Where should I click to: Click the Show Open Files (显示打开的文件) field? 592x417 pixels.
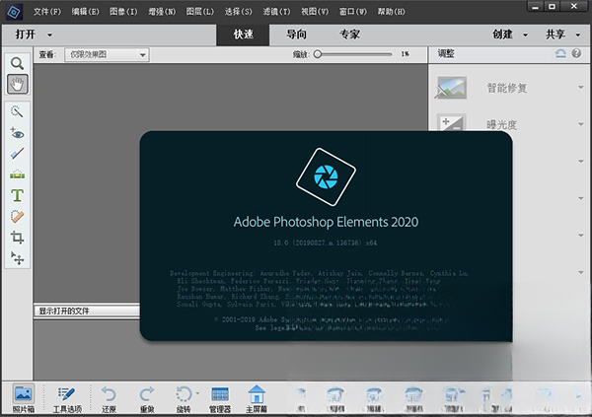pyautogui.click(x=87, y=311)
